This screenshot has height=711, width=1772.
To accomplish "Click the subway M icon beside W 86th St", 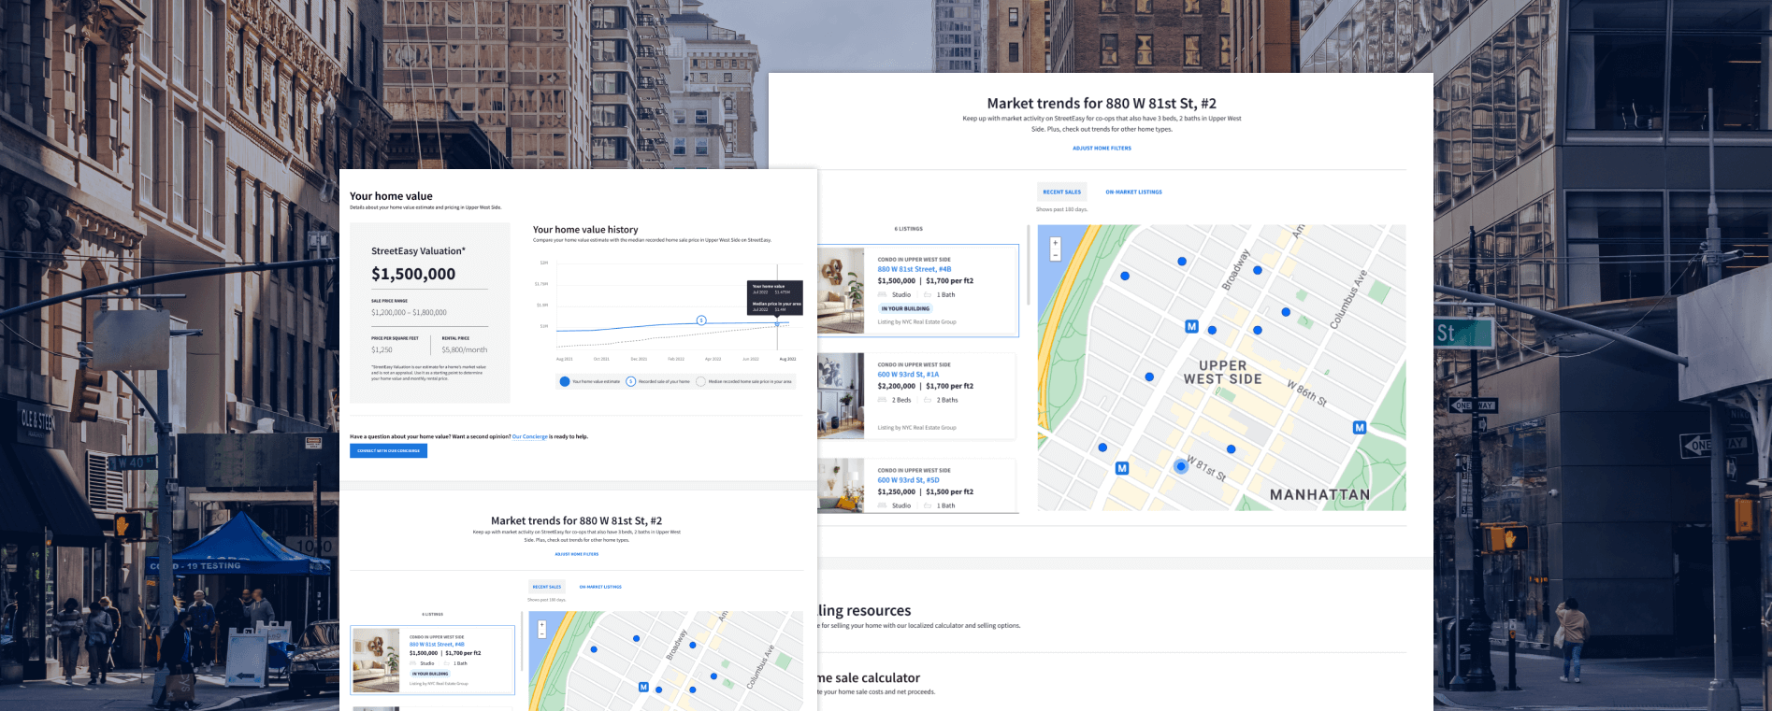I will [x=1359, y=427].
